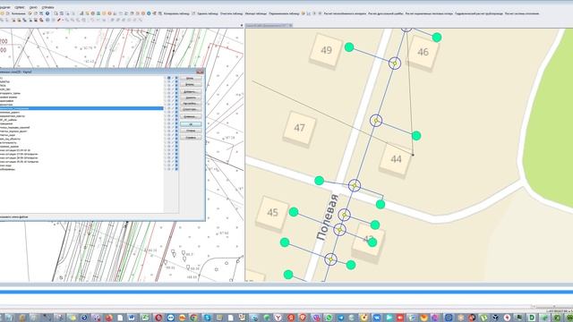The image size is (573, 322).
Task: Toggle visibility icon of highlighted layer row
Action: [x=169, y=108]
